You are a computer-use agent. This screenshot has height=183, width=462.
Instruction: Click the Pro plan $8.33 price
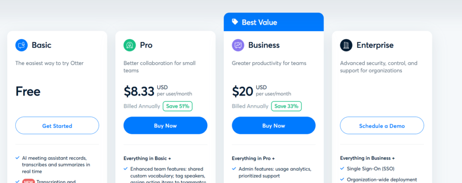click(139, 91)
